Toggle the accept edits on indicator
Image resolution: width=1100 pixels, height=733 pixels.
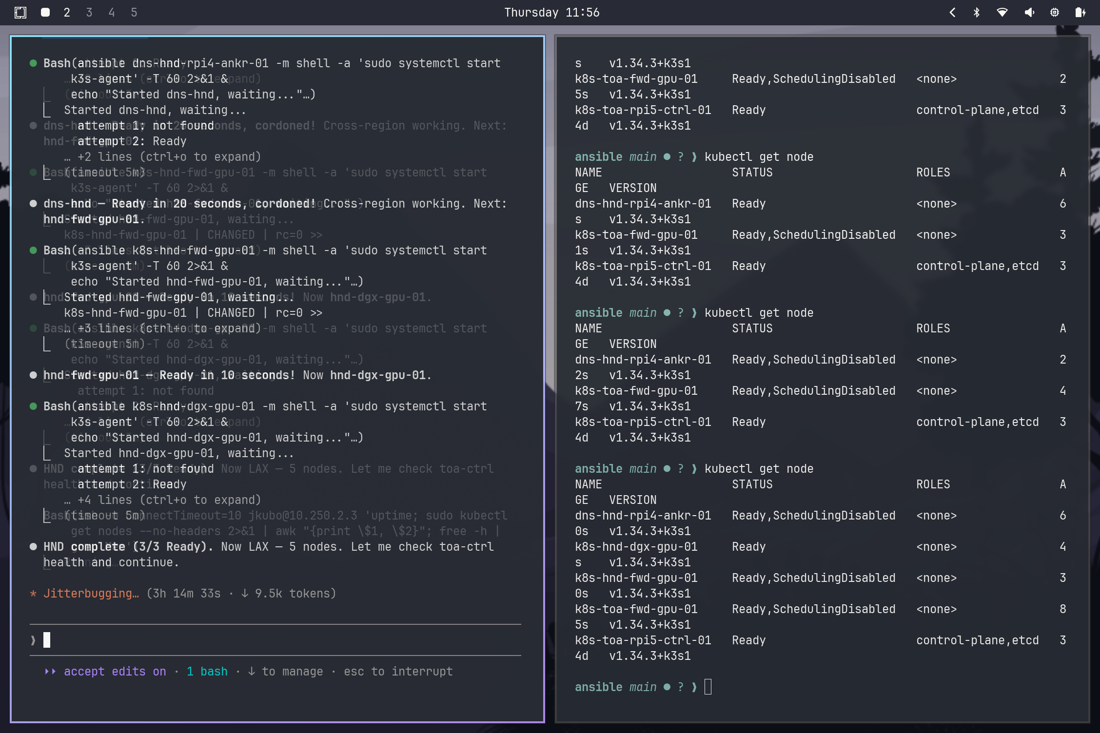(115, 672)
